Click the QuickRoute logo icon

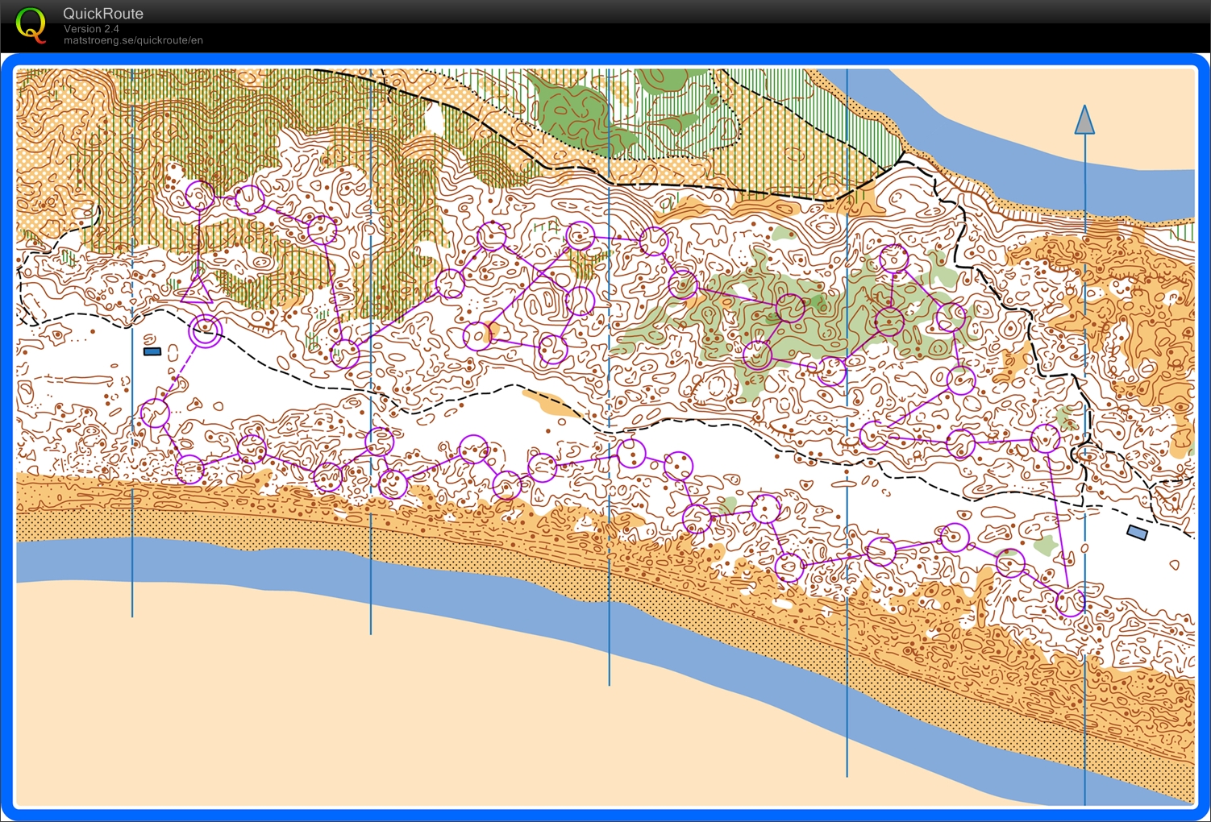(31, 24)
